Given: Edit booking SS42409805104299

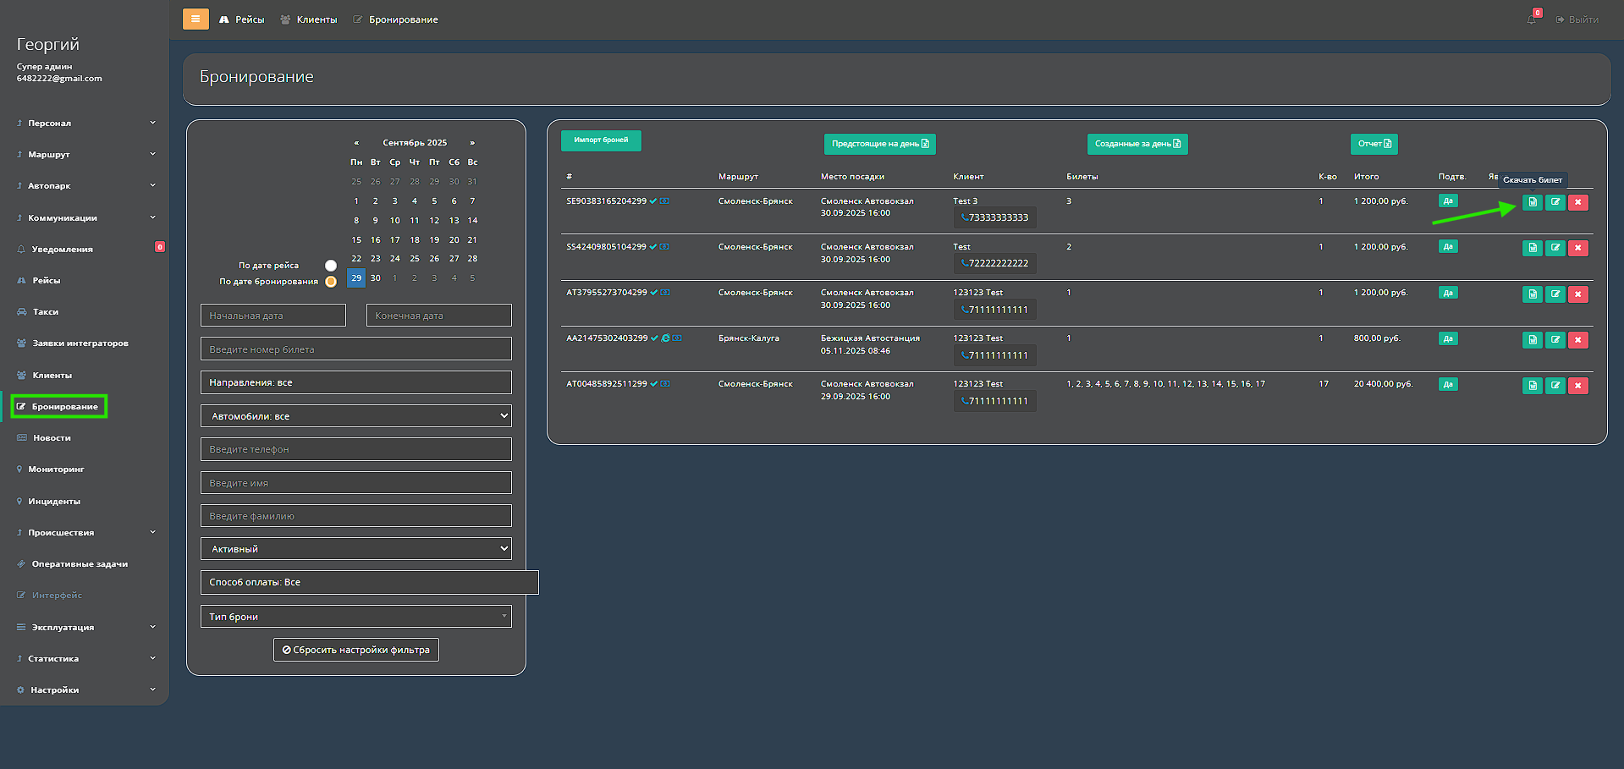Looking at the screenshot, I should tap(1555, 248).
